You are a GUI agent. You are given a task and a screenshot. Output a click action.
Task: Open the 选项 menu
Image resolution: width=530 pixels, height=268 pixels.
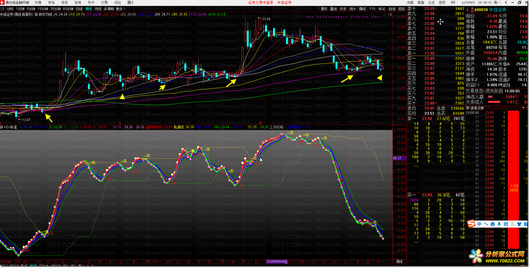(442, 2)
